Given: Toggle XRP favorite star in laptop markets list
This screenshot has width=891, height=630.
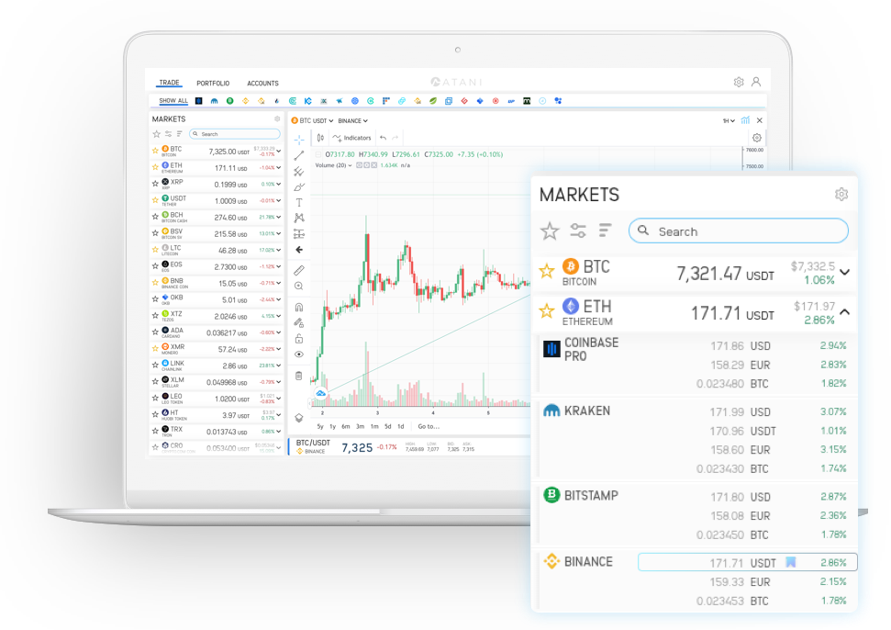Looking at the screenshot, I should coord(155,184).
